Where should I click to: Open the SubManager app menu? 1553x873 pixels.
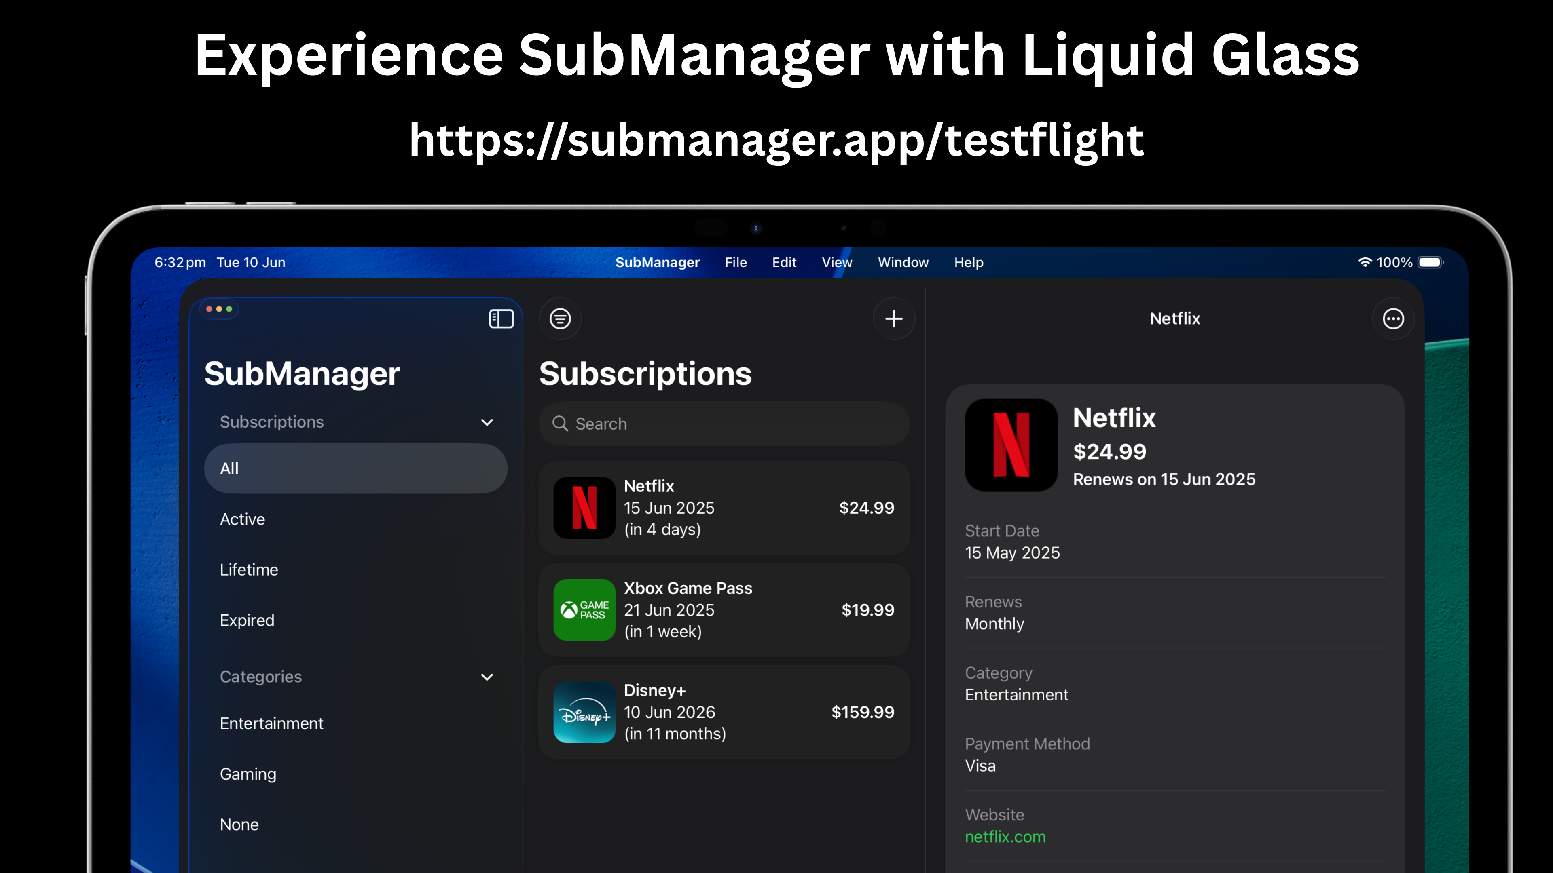[657, 263]
